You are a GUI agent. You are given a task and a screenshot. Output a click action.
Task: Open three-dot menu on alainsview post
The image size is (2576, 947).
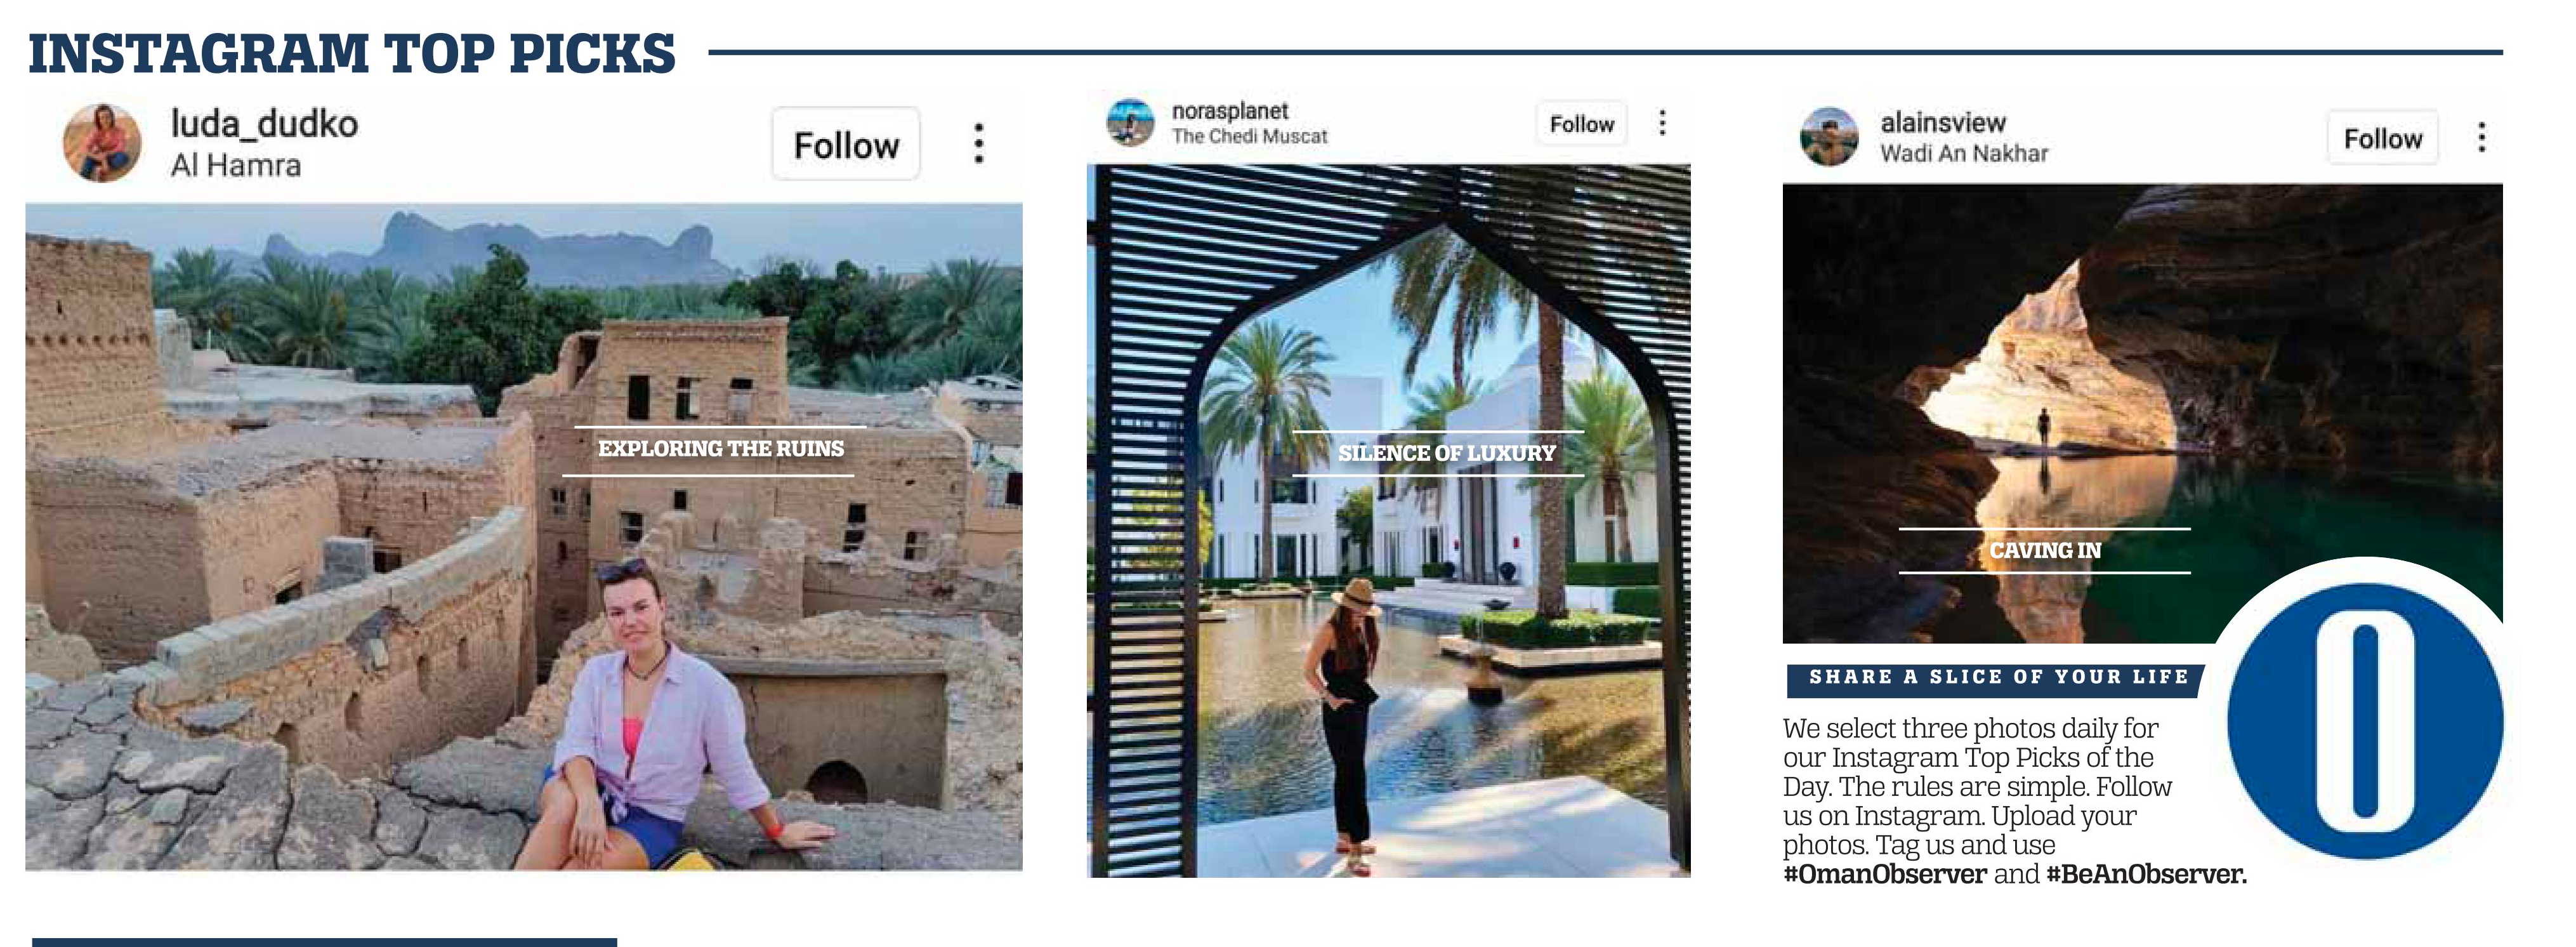(2481, 138)
